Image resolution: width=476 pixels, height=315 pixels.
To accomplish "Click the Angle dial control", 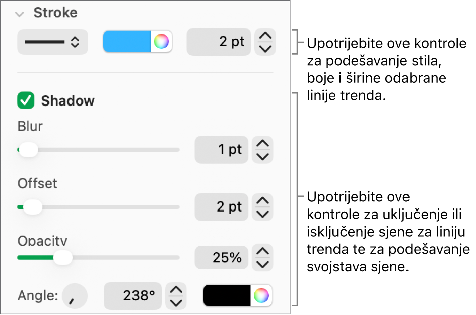I will (x=75, y=296).
